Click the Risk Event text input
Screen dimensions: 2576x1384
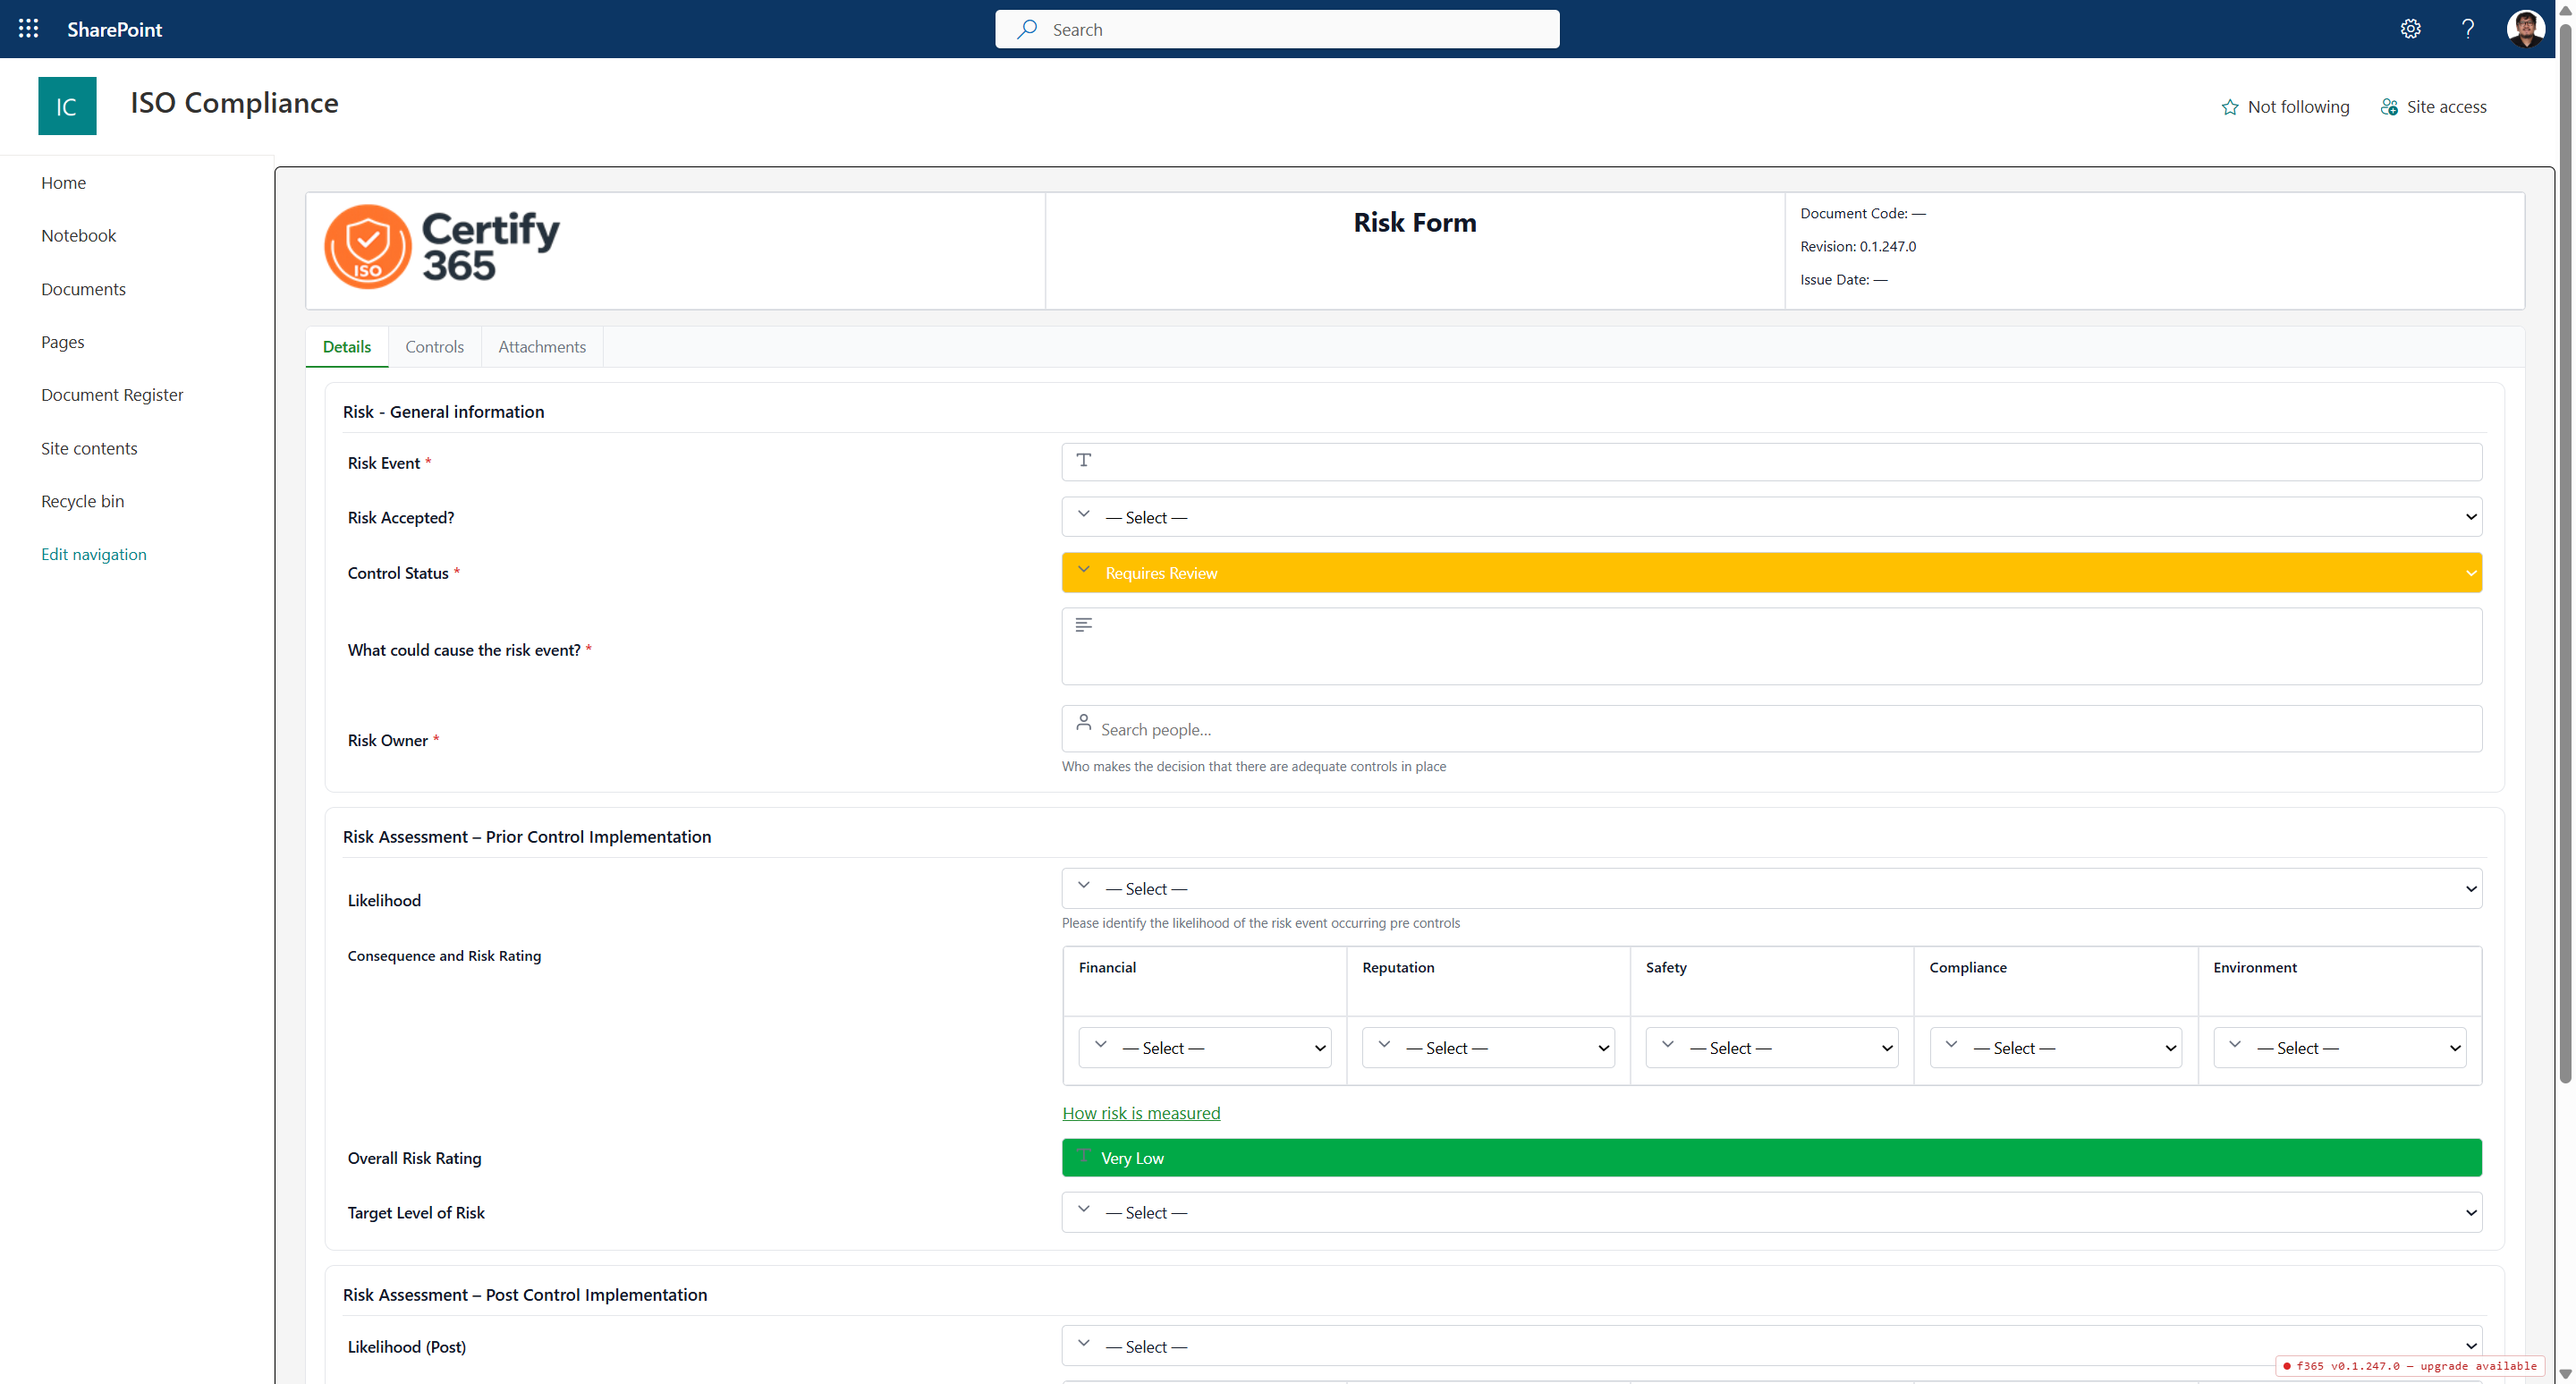point(1771,462)
